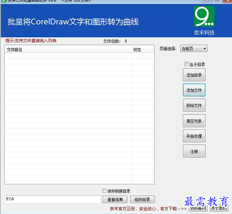Clear the list with 清空列表
The height and width of the screenshot is (214, 232).
[x=194, y=121]
